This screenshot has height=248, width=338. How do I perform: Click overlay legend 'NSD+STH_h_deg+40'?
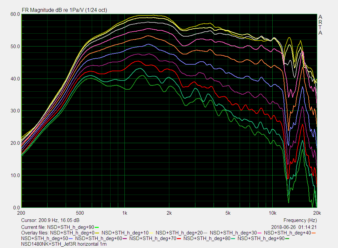pyautogui.click(x=287, y=233)
